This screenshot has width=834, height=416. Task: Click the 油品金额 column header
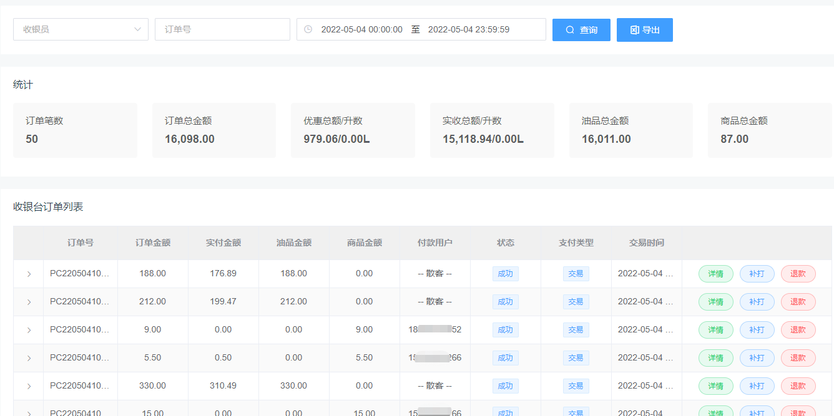click(x=294, y=243)
